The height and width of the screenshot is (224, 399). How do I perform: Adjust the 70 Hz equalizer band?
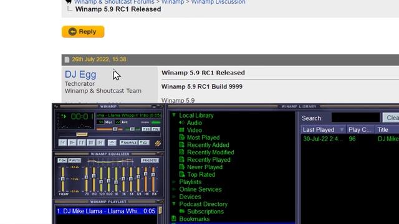click(87, 179)
